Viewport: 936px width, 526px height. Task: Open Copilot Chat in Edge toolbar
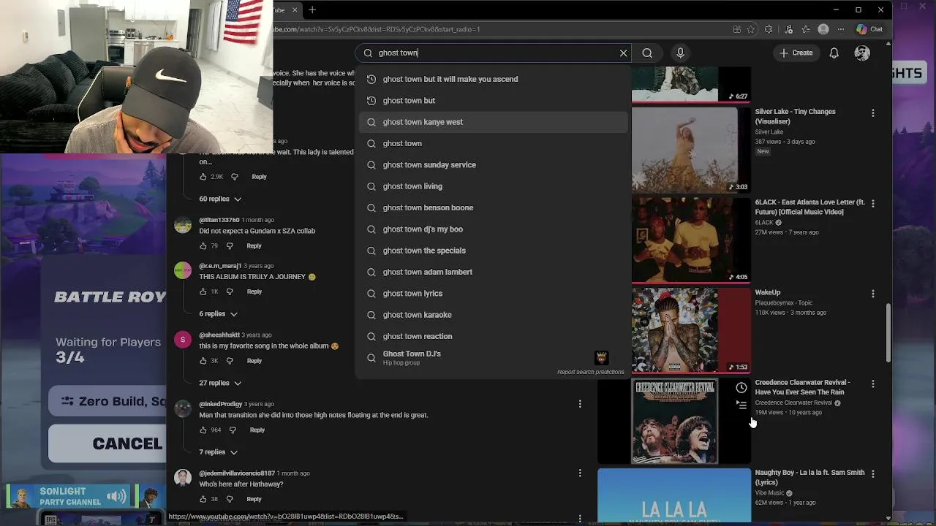[x=869, y=29]
